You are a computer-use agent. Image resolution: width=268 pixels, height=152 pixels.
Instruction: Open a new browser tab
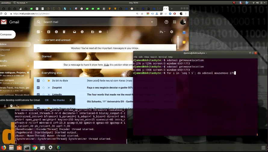tap(172, 8)
